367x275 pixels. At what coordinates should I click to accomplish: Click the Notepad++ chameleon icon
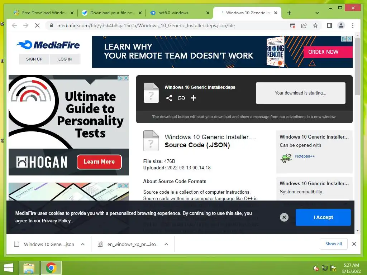286,158
